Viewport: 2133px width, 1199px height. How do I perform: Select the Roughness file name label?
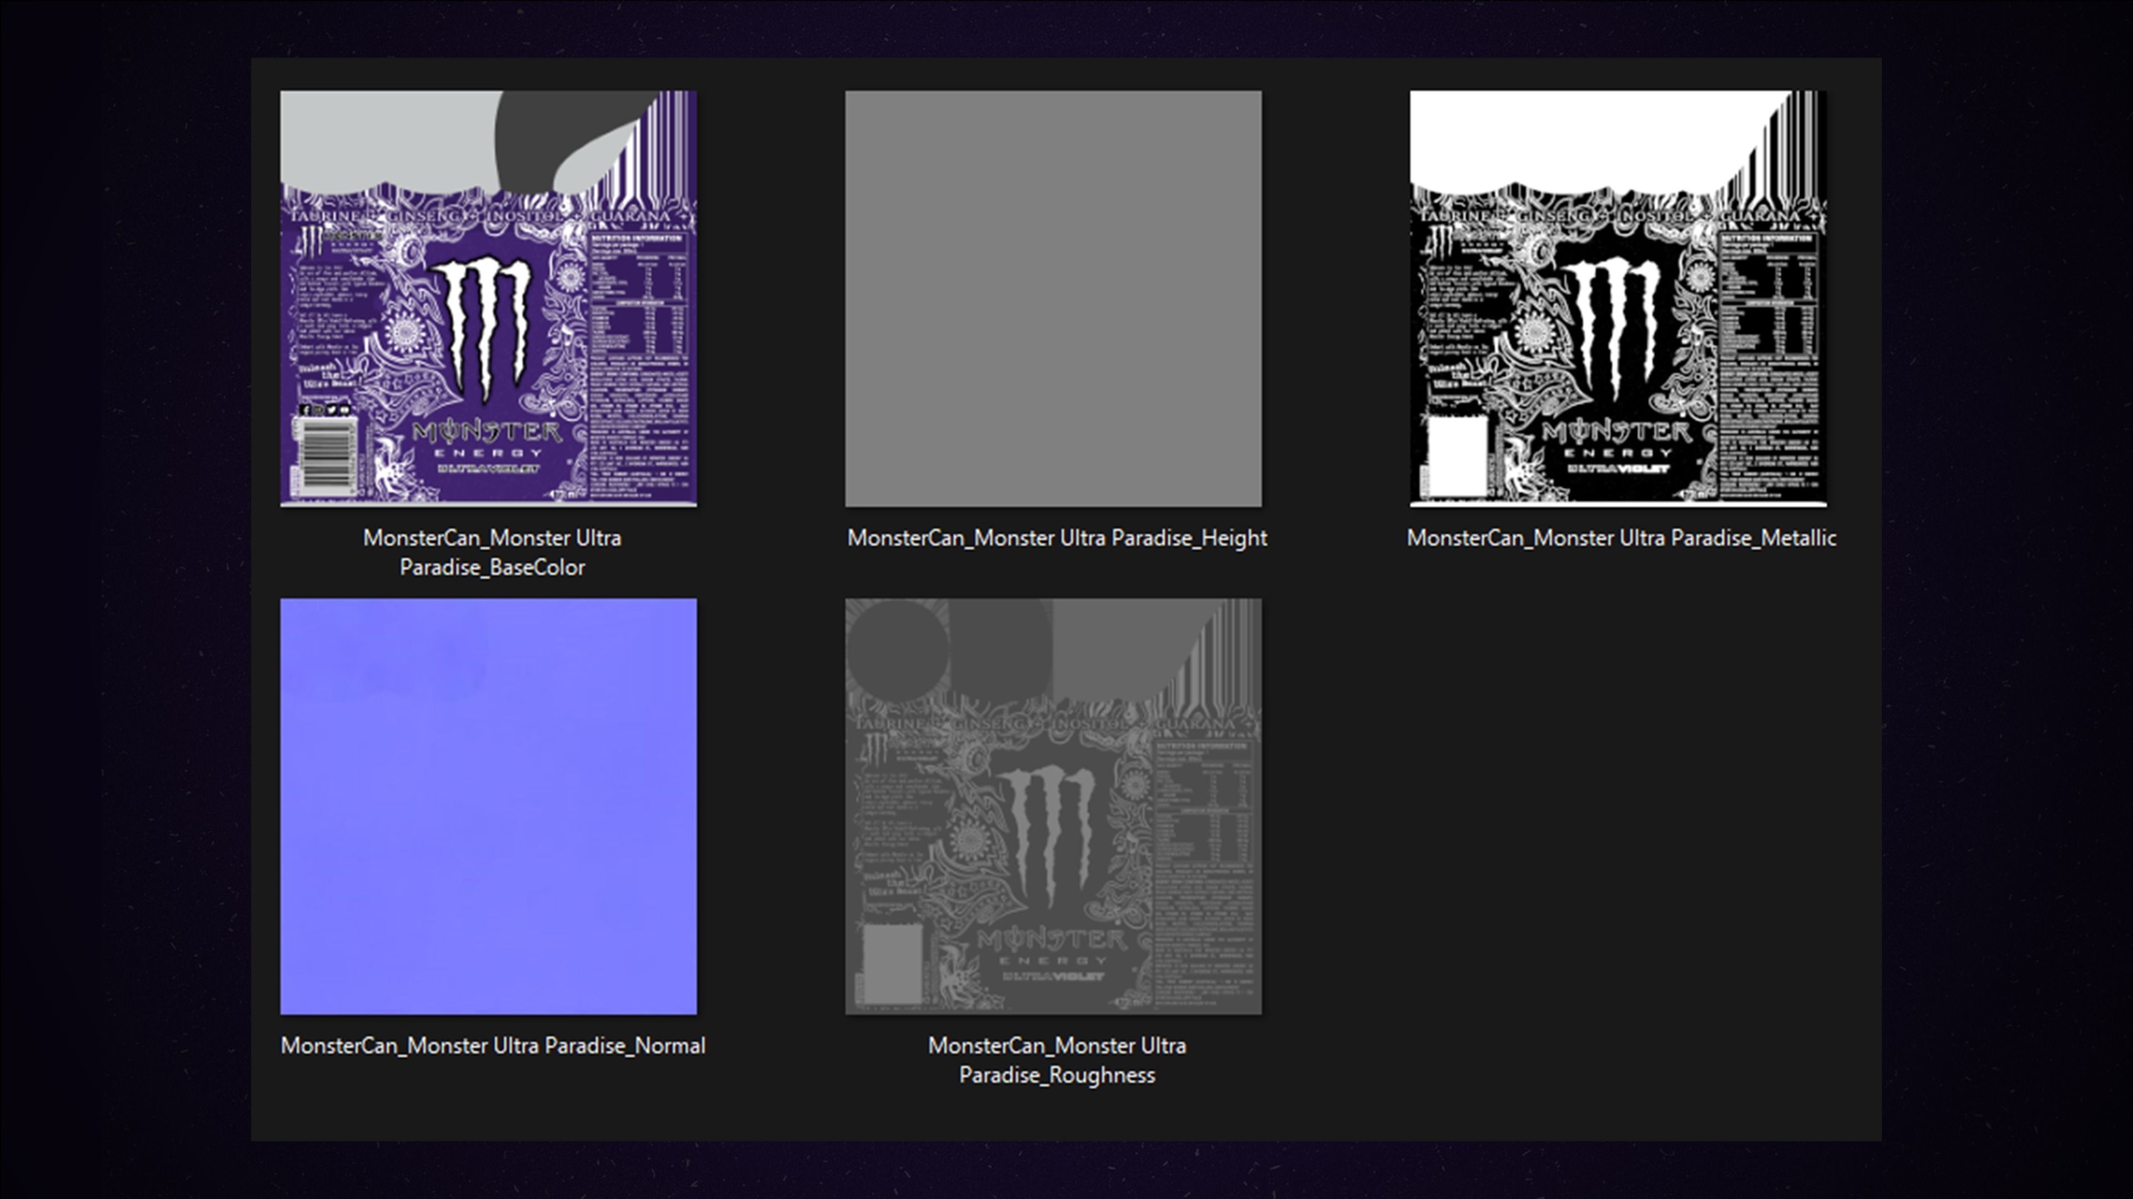tap(1057, 1060)
